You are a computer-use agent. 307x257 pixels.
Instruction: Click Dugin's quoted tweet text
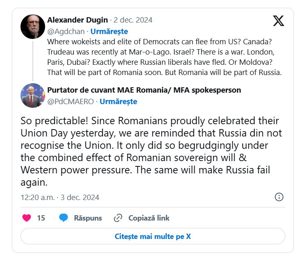pyautogui.click(x=164, y=57)
